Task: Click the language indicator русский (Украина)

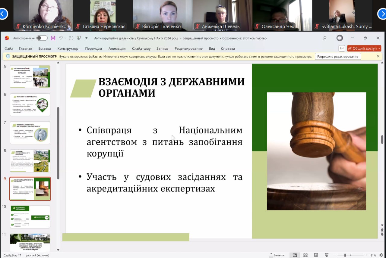Action: coord(37,255)
